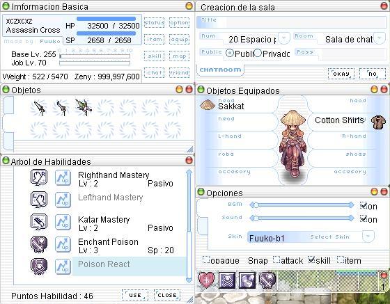Open the status menu in Informacion Basica
Screen dimensions: 390x304
click(x=154, y=22)
